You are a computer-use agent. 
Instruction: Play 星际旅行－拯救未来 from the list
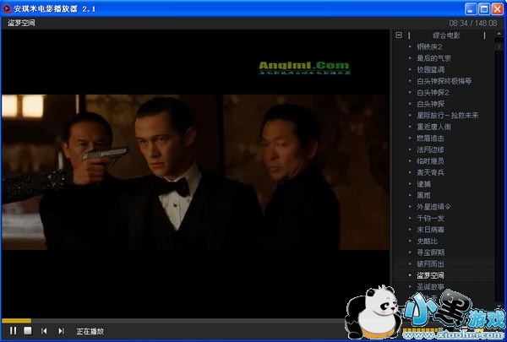[x=448, y=116]
